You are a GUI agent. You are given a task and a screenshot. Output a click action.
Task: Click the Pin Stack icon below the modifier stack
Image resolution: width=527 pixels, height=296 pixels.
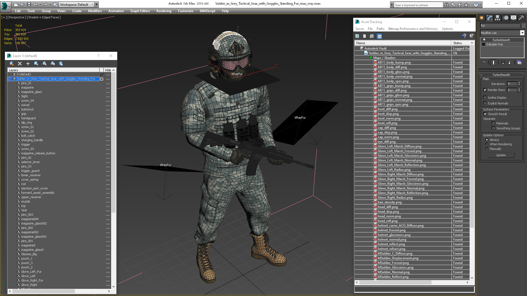click(484, 62)
